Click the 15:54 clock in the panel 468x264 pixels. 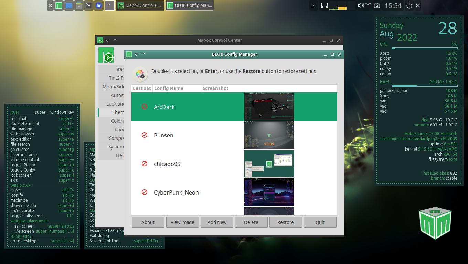pyautogui.click(x=393, y=5)
